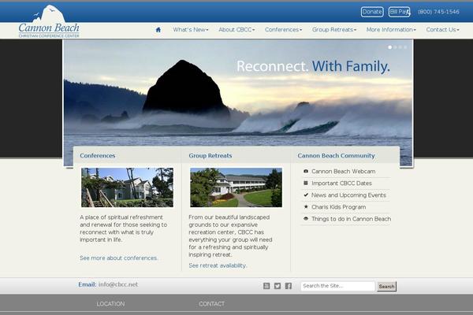Image resolution: width=473 pixels, height=315 pixels.
Task: Open Things to do in Cannon Beach
Action: (351, 219)
